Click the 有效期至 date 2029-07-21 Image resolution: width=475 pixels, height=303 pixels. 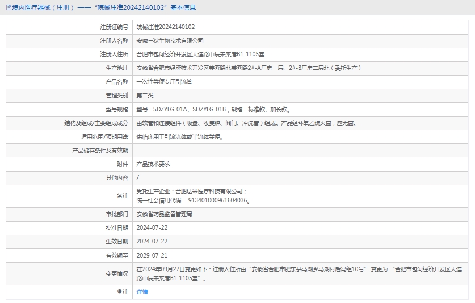pyautogui.click(x=152, y=255)
